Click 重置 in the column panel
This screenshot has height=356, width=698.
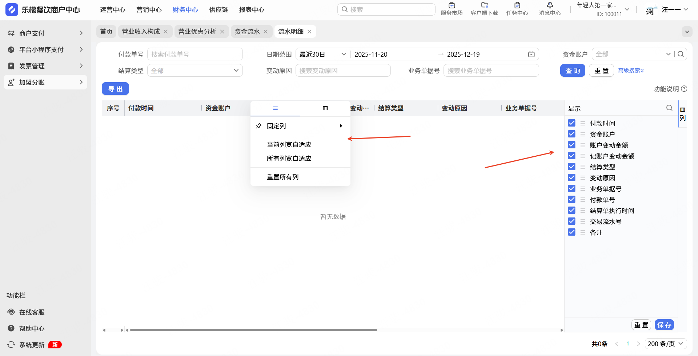click(x=641, y=325)
